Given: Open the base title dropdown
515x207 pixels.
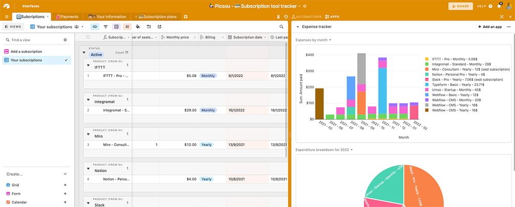Looking at the screenshot, I should click(300, 6).
